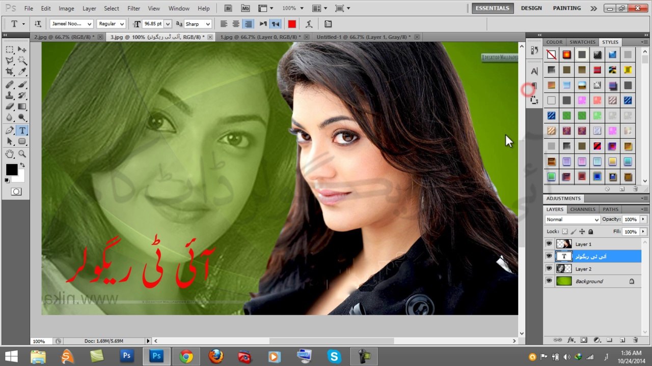Viewport: 652px width, 366px height.
Task: Add a layer mask
Action: tap(584, 340)
